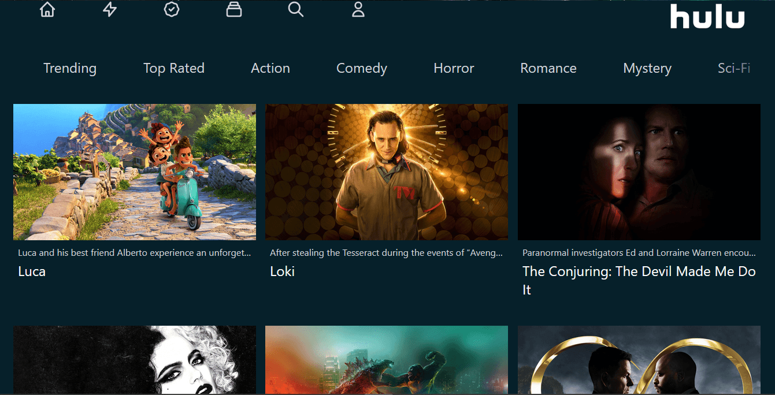Image resolution: width=775 pixels, height=395 pixels.
Task: Open the lightning bolt Trending icon
Action: 110,10
